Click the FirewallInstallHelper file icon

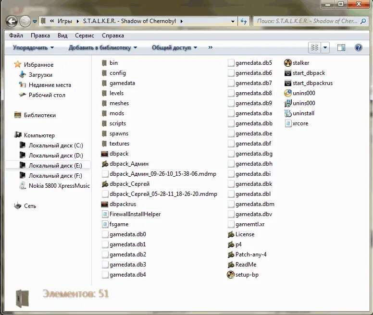pos(105,214)
